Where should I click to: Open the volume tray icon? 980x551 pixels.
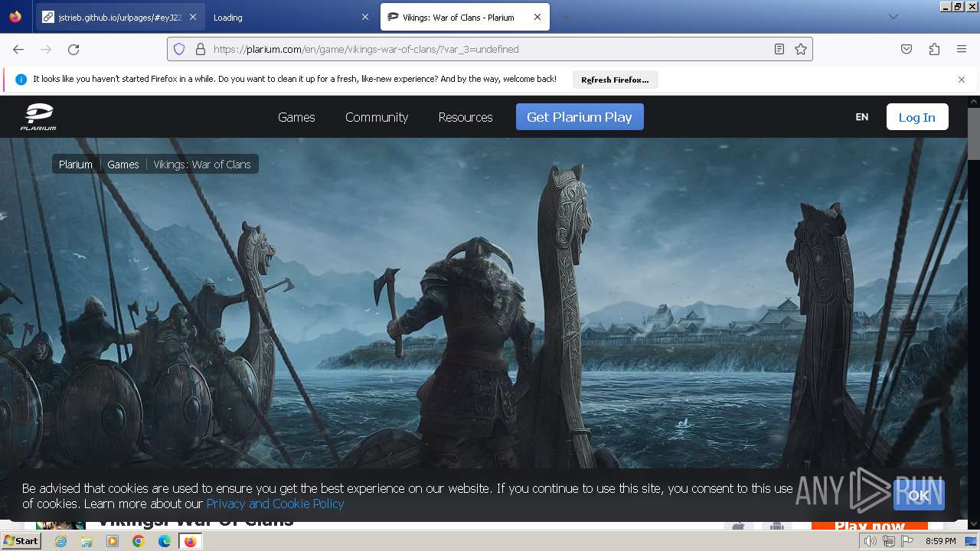(870, 541)
